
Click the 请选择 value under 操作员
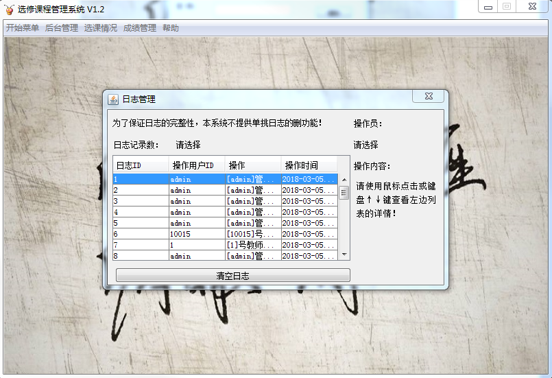[365, 145]
